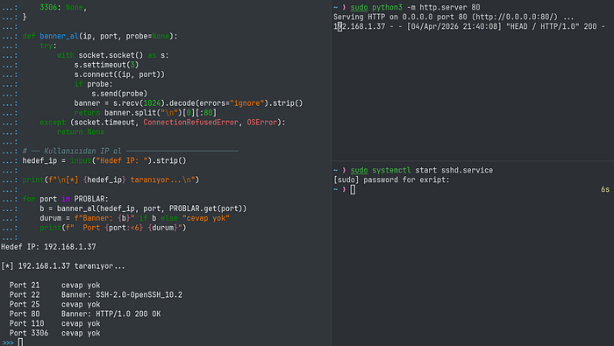Click the '[*] 192.168.1.37 taranıyor...' output
614x346 pixels.
click(x=63, y=266)
